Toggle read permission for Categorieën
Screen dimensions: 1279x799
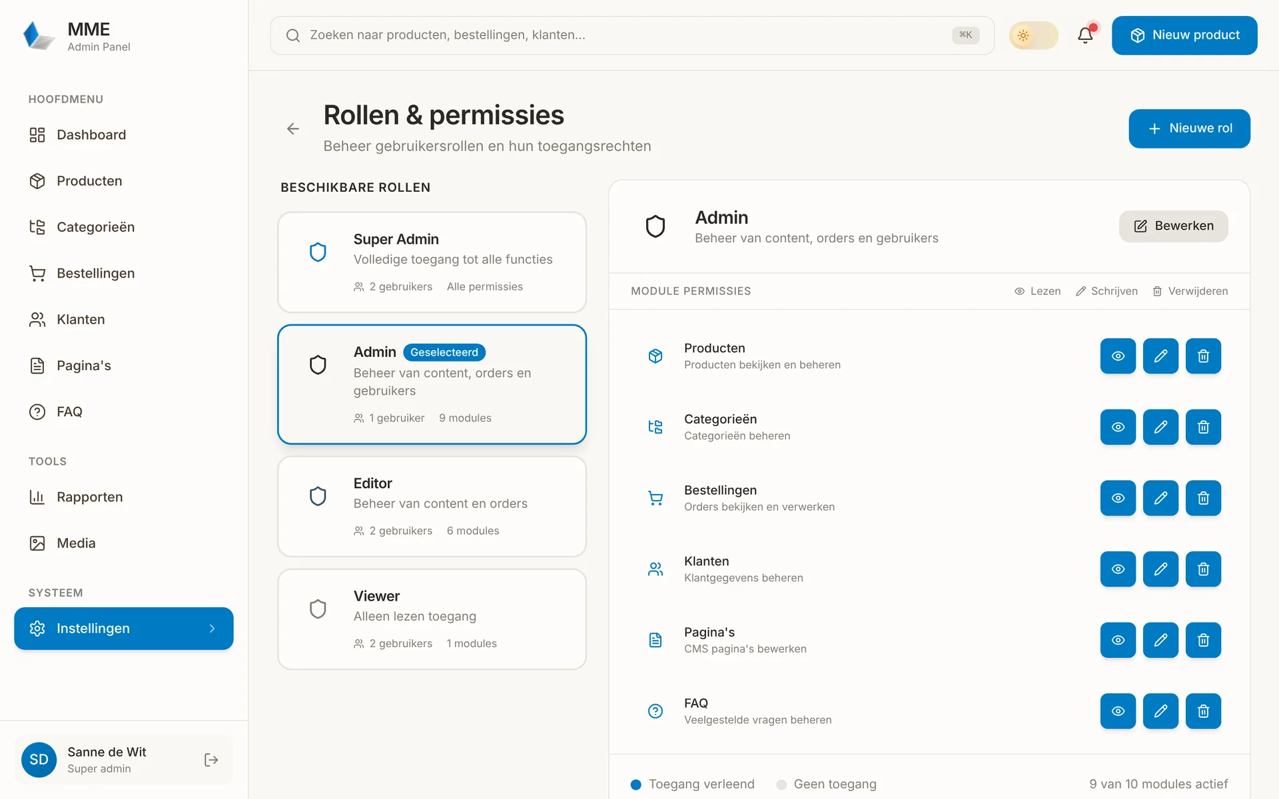[x=1118, y=427]
